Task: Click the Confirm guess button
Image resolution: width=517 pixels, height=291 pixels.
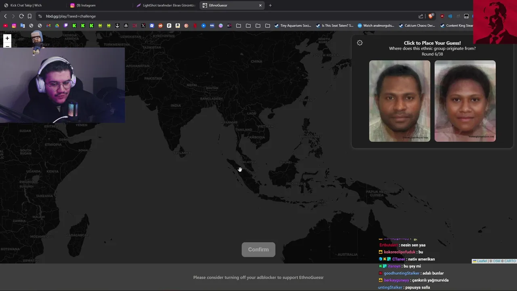Action: [258, 249]
